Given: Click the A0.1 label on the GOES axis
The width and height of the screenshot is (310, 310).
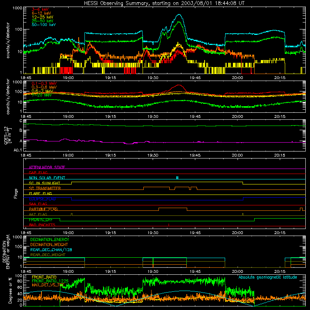Looking at the screenshot, I should tap(18, 150).
